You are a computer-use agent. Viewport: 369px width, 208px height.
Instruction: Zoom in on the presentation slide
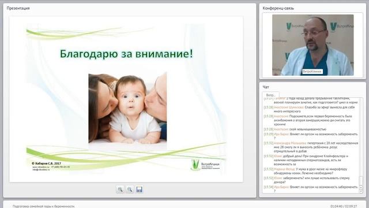[121, 190]
